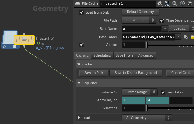Click the Start/End/Inc parameter label
The height and width of the screenshot is (124, 194).
tap(107, 100)
